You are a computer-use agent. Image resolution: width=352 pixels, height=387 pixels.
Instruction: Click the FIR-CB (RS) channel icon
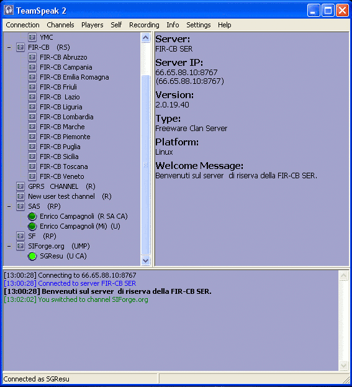click(x=20, y=47)
